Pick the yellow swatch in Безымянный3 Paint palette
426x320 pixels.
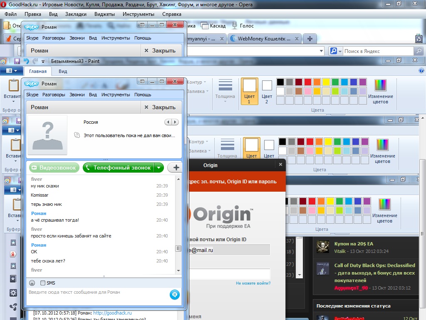tap(326, 82)
